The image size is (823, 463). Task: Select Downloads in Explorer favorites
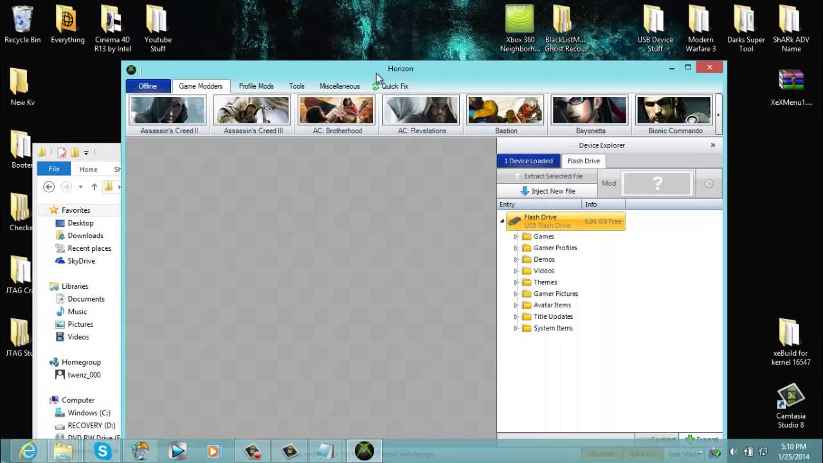[79, 236]
